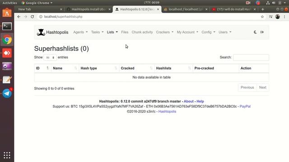Screen dimensions: 289x162
Task: Sort table by ID column
Action: (x=42, y=68)
